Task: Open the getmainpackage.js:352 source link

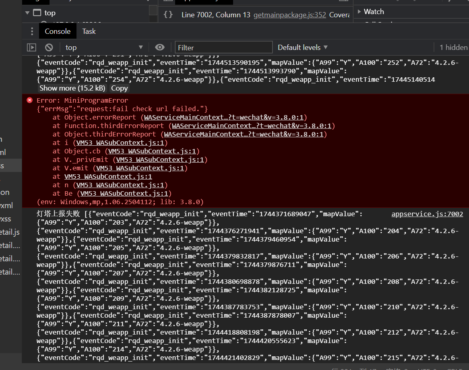Action: pyautogui.click(x=289, y=14)
